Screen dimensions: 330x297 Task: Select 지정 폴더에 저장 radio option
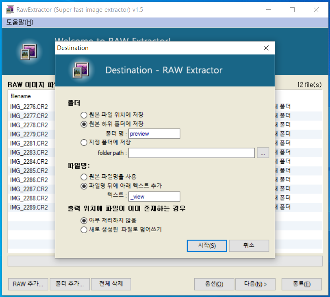(x=106, y=142)
